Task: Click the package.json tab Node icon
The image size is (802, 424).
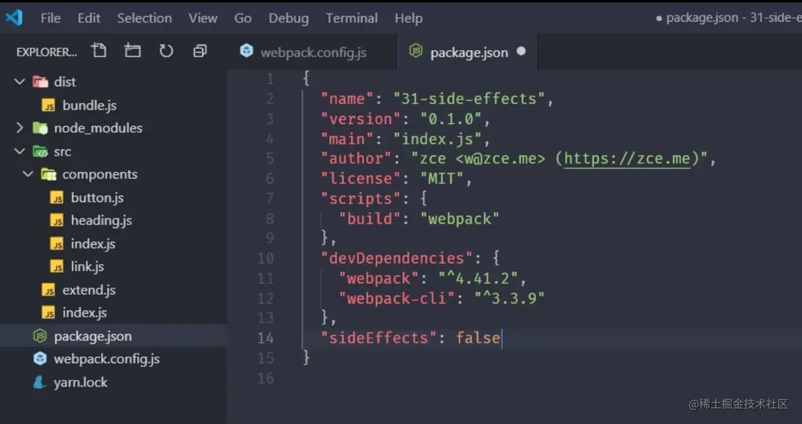Action: (x=416, y=51)
